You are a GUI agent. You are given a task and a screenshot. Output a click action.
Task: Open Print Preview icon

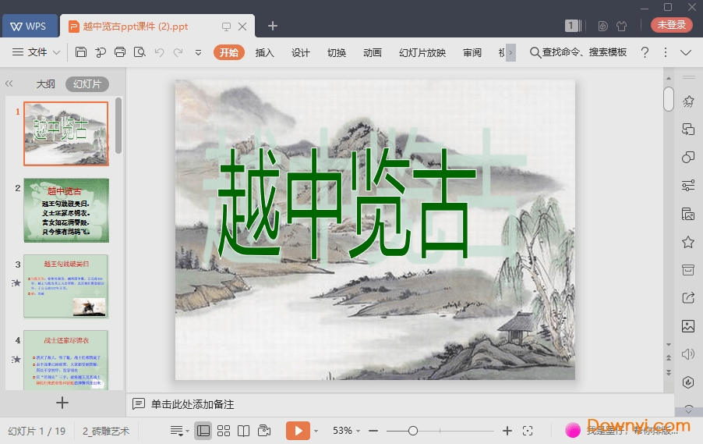[140, 52]
